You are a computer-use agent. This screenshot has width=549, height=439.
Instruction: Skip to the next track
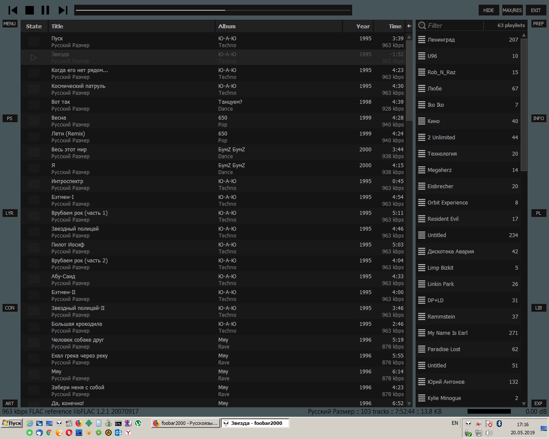point(63,10)
